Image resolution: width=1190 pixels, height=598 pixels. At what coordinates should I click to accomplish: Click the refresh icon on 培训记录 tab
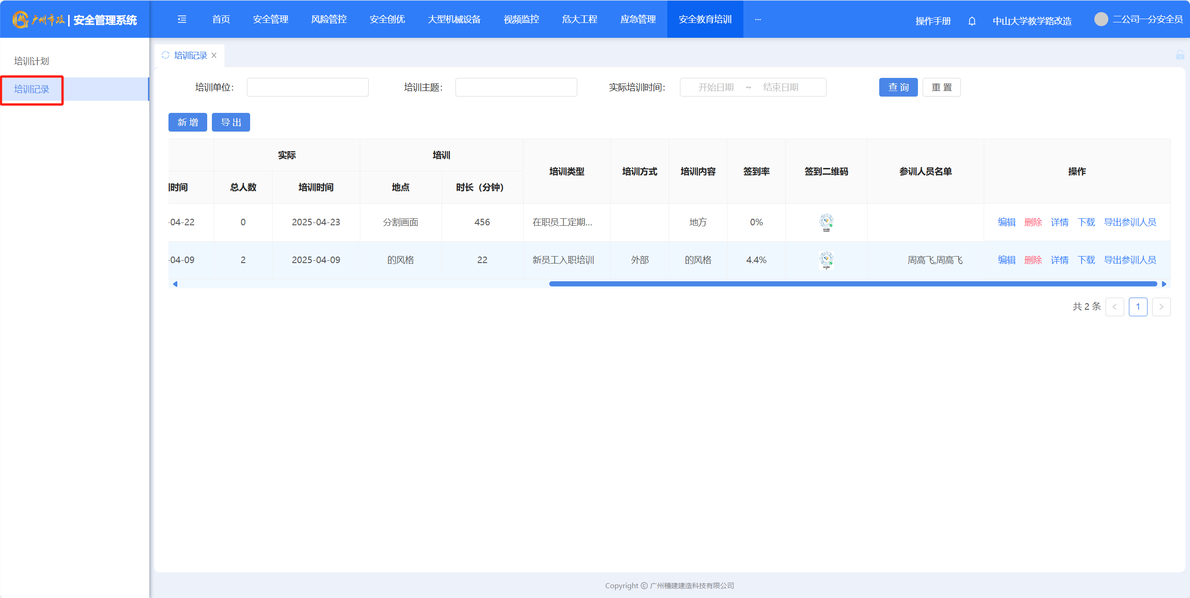tap(166, 55)
